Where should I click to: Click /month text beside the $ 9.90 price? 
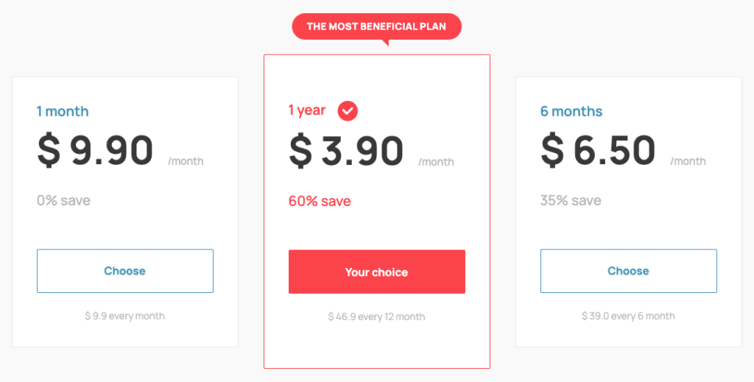click(x=186, y=161)
